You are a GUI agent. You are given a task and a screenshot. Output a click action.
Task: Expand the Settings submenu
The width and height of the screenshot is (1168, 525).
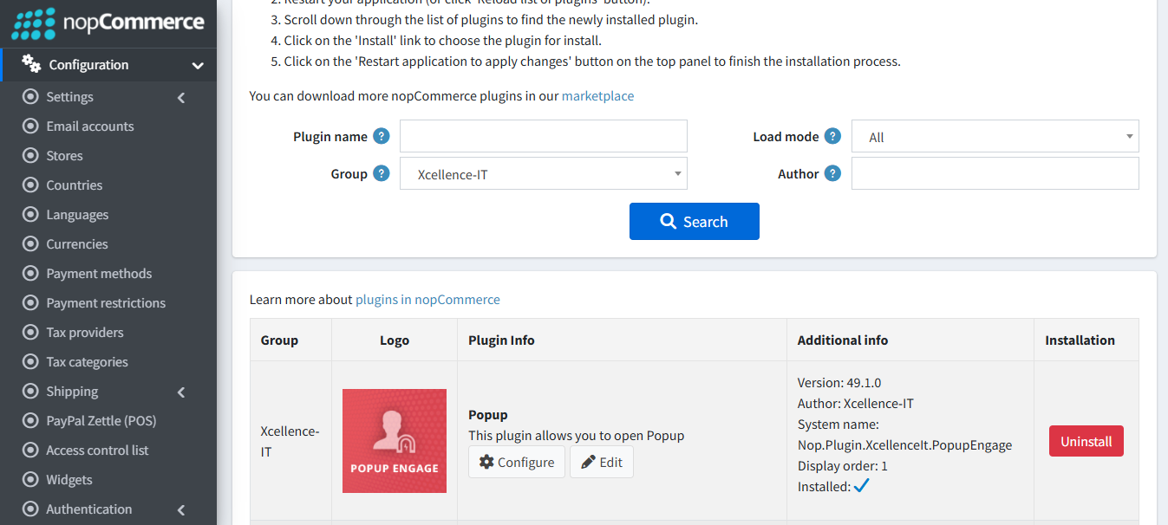(181, 98)
